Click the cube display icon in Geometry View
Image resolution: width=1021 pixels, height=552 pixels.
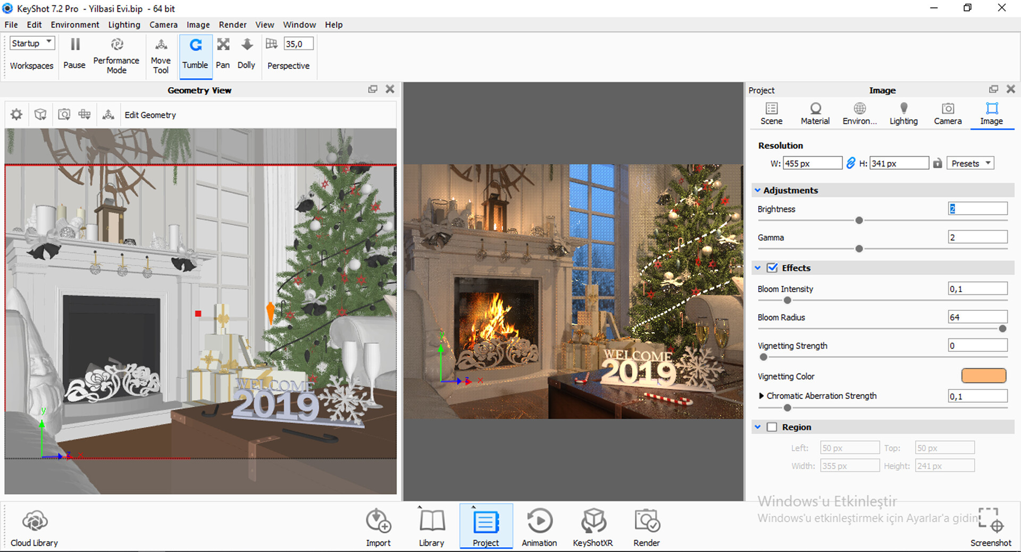click(40, 114)
